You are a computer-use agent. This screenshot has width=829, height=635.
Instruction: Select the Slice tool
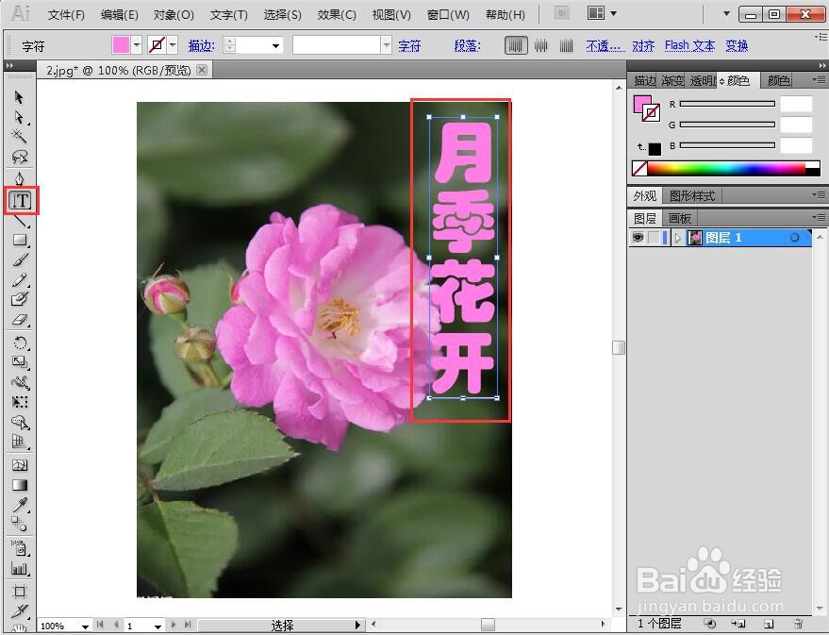tap(20, 611)
